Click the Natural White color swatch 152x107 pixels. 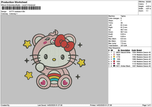pos(114,52)
